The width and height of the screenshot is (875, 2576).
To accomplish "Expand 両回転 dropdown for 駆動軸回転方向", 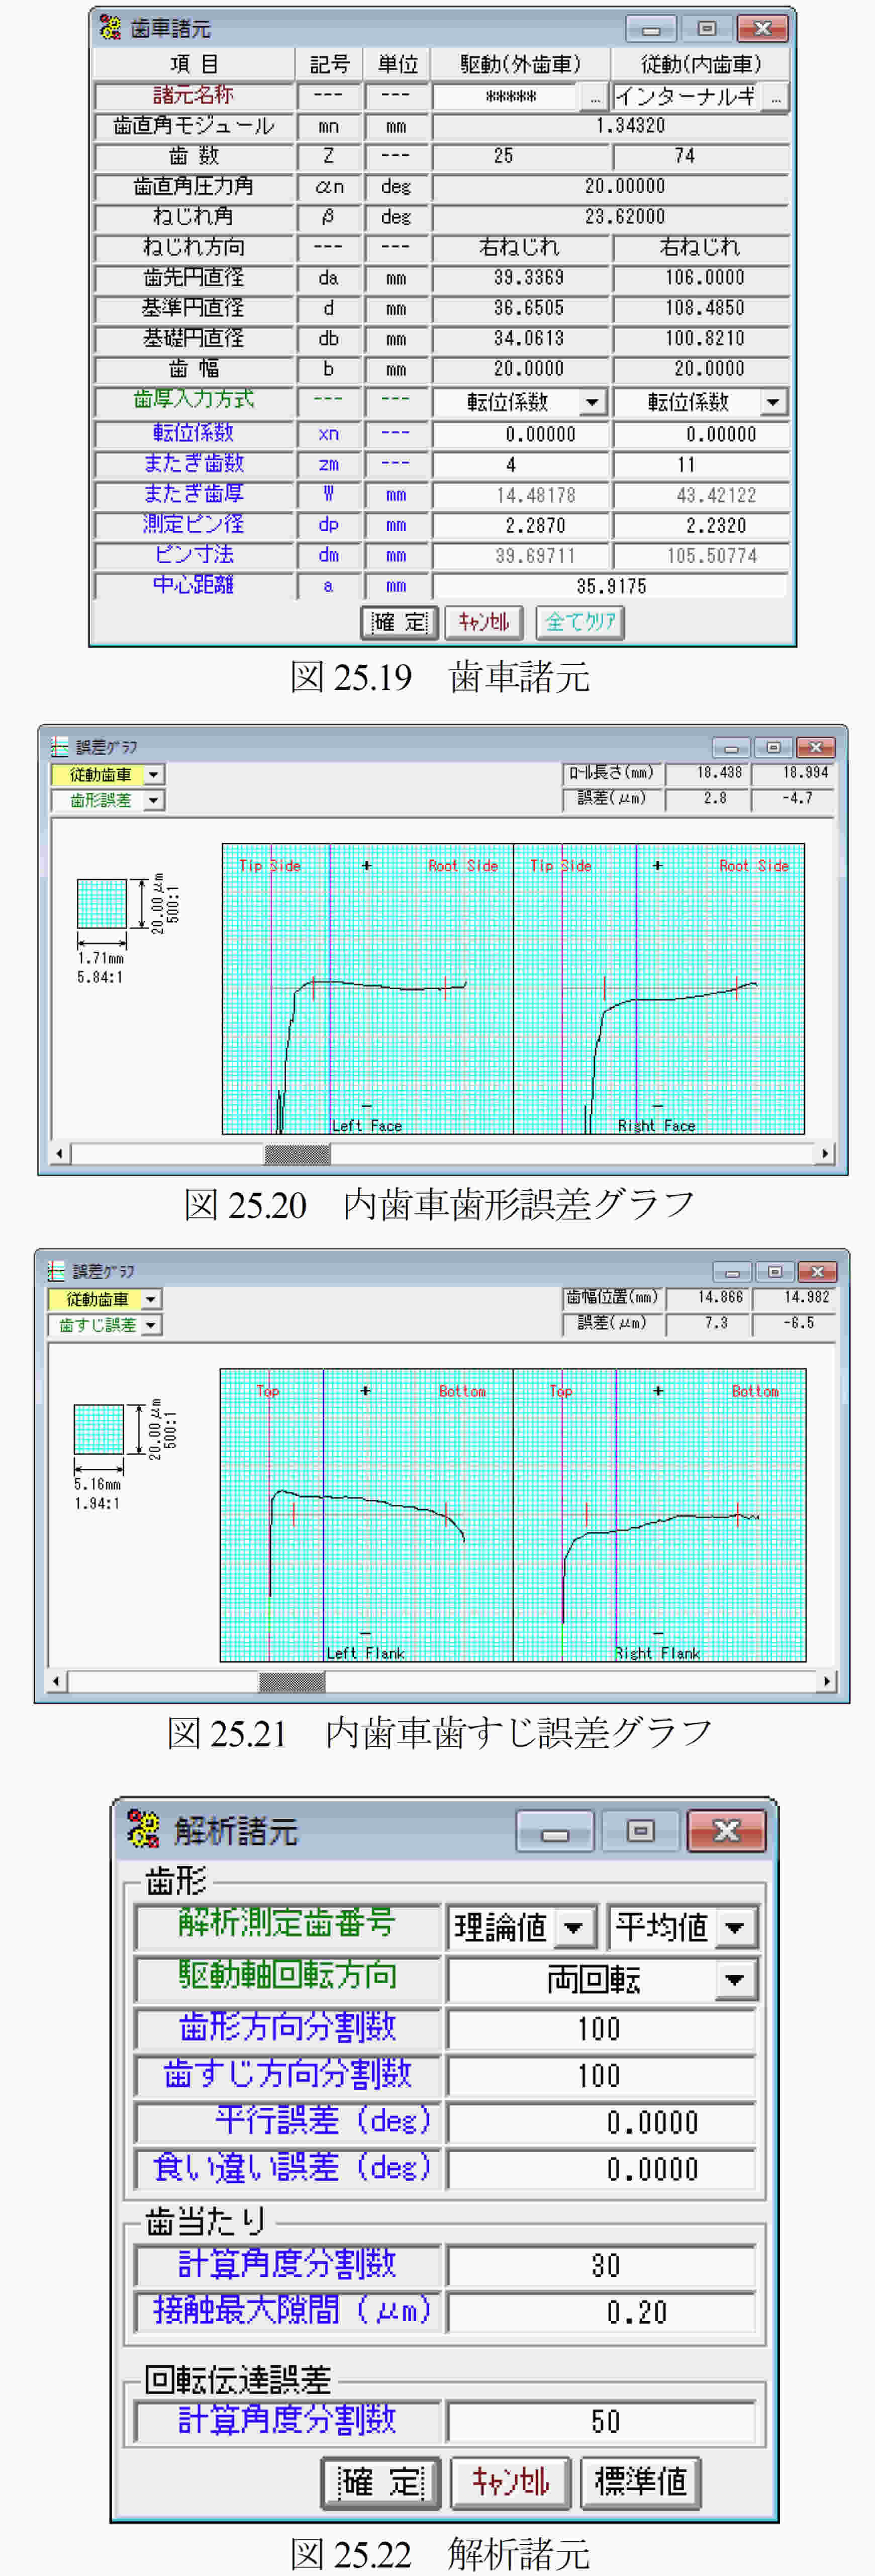I will [x=735, y=1979].
